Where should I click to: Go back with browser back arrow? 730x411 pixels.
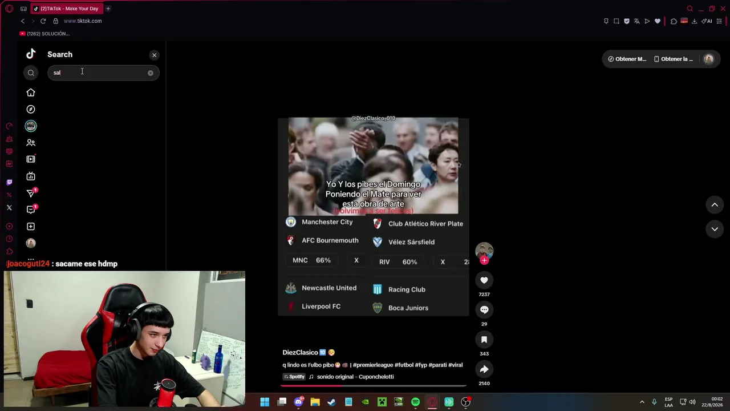pyautogui.click(x=23, y=21)
